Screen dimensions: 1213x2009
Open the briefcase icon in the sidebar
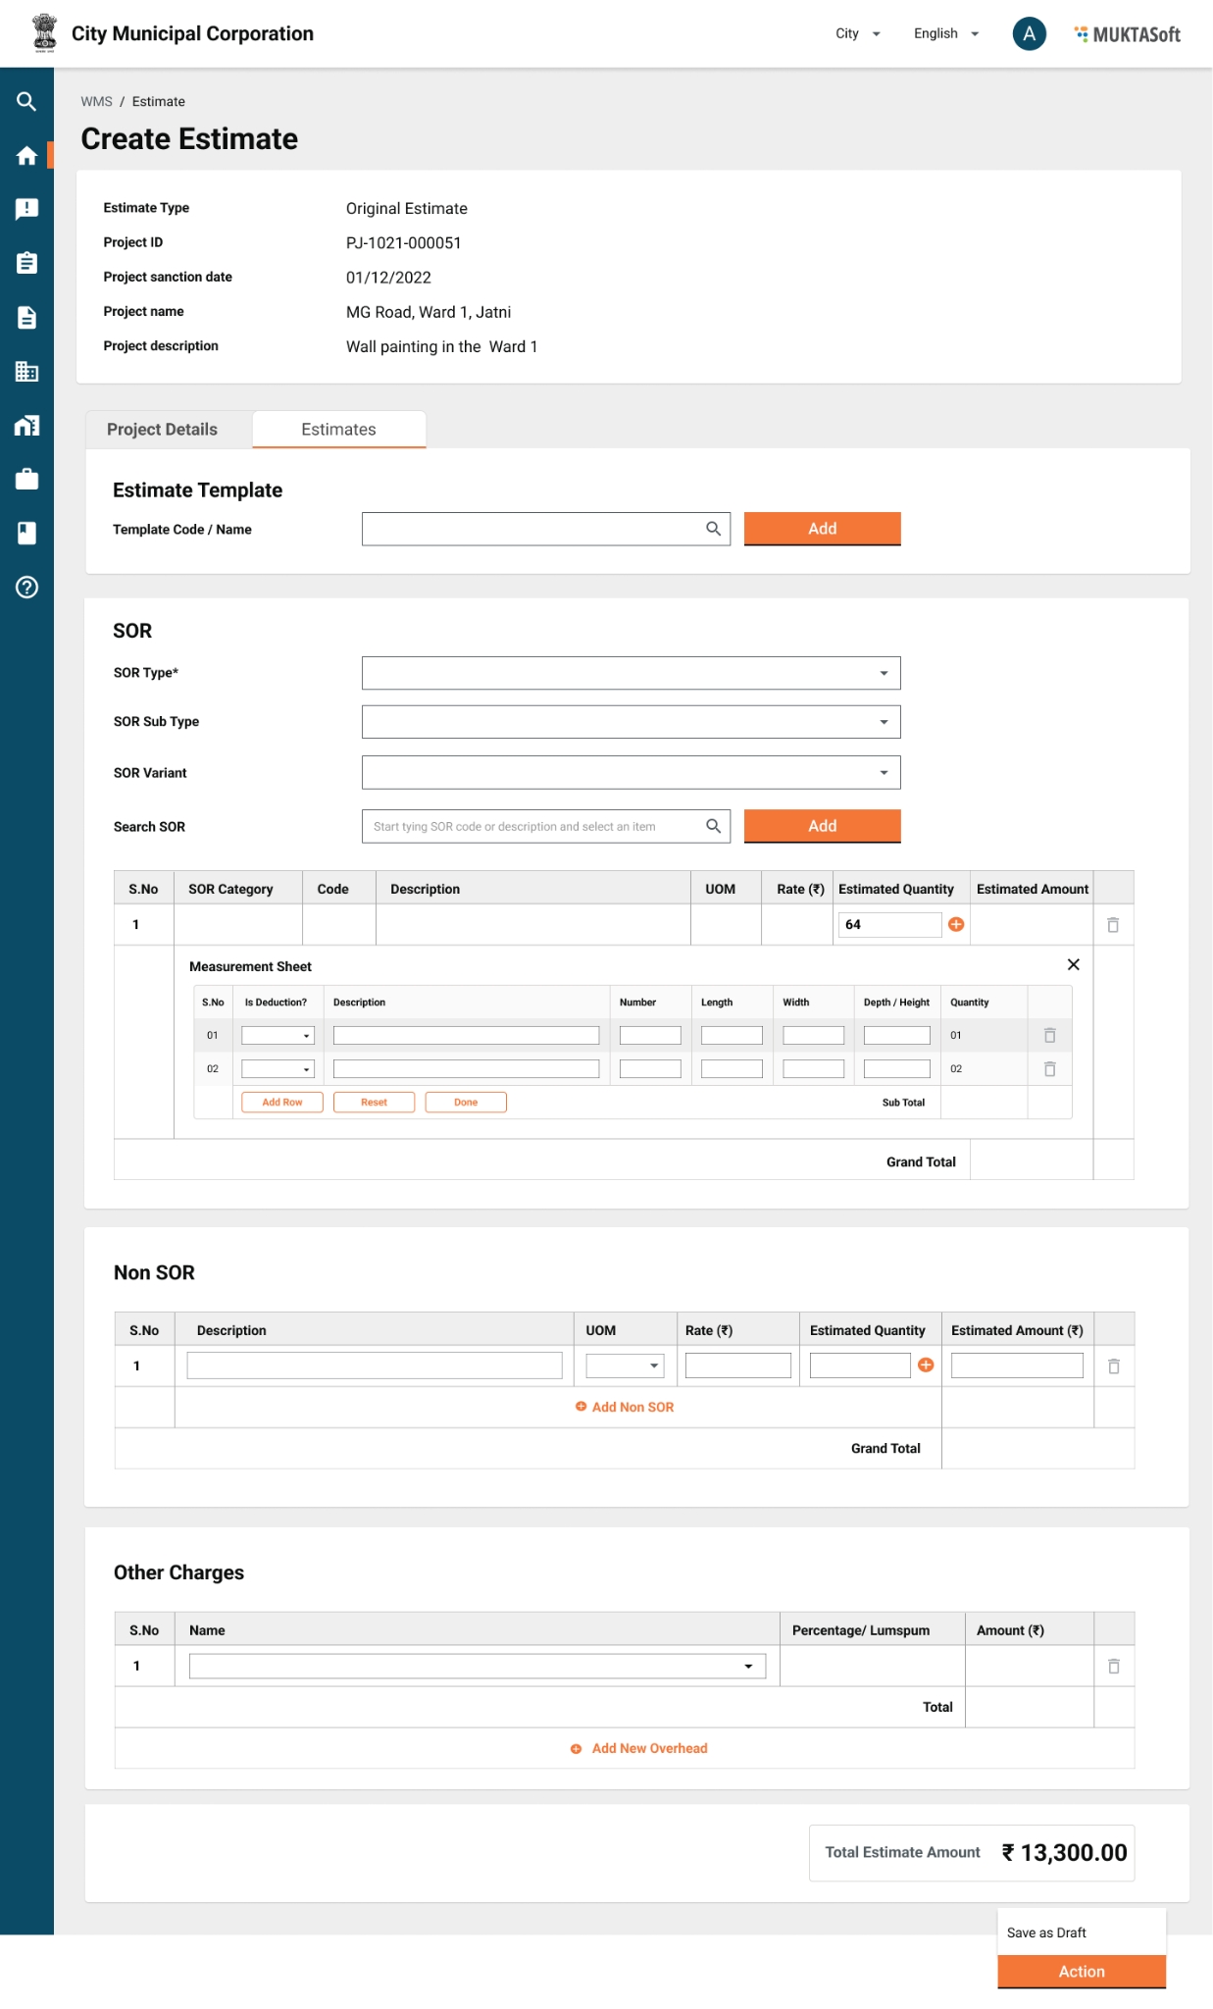(x=26, y=479)
